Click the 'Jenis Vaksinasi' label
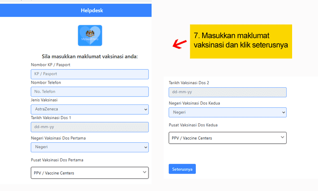Viewport: 318px width, 191px height. point(44,100)
